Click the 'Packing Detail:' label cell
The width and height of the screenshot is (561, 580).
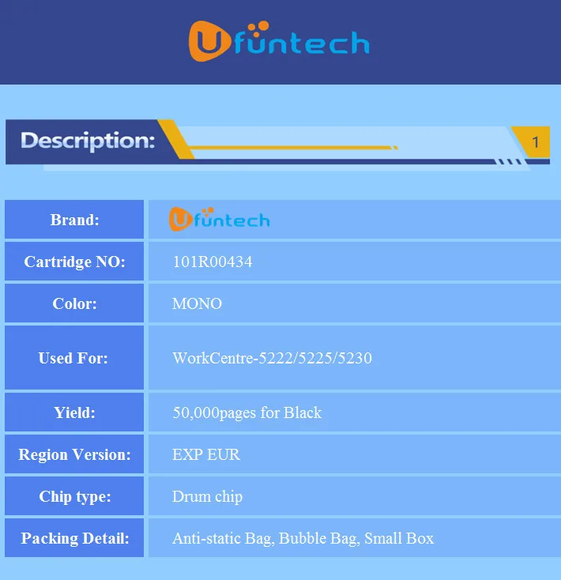tap(74, 537)
